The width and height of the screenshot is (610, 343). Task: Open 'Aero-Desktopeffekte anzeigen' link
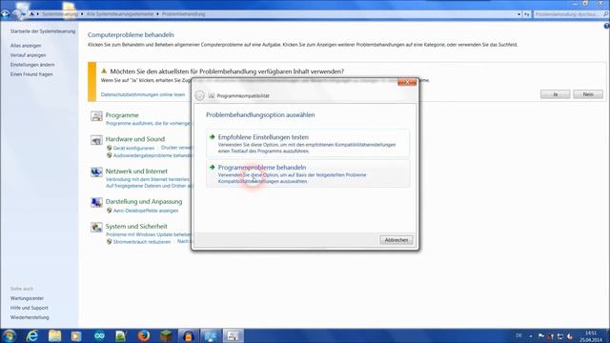click(x=146, y=211)
